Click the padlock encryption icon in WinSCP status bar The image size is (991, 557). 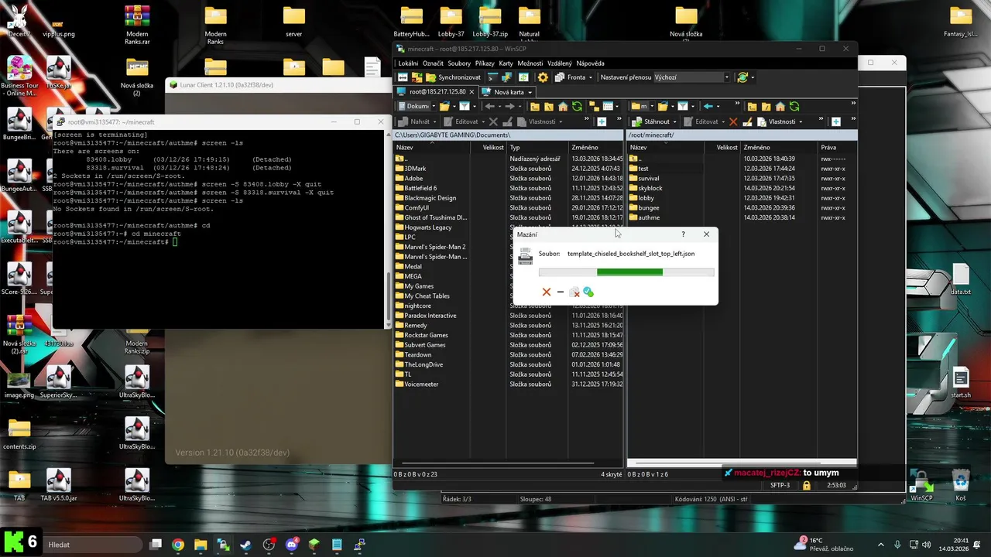tap(807, 485)
